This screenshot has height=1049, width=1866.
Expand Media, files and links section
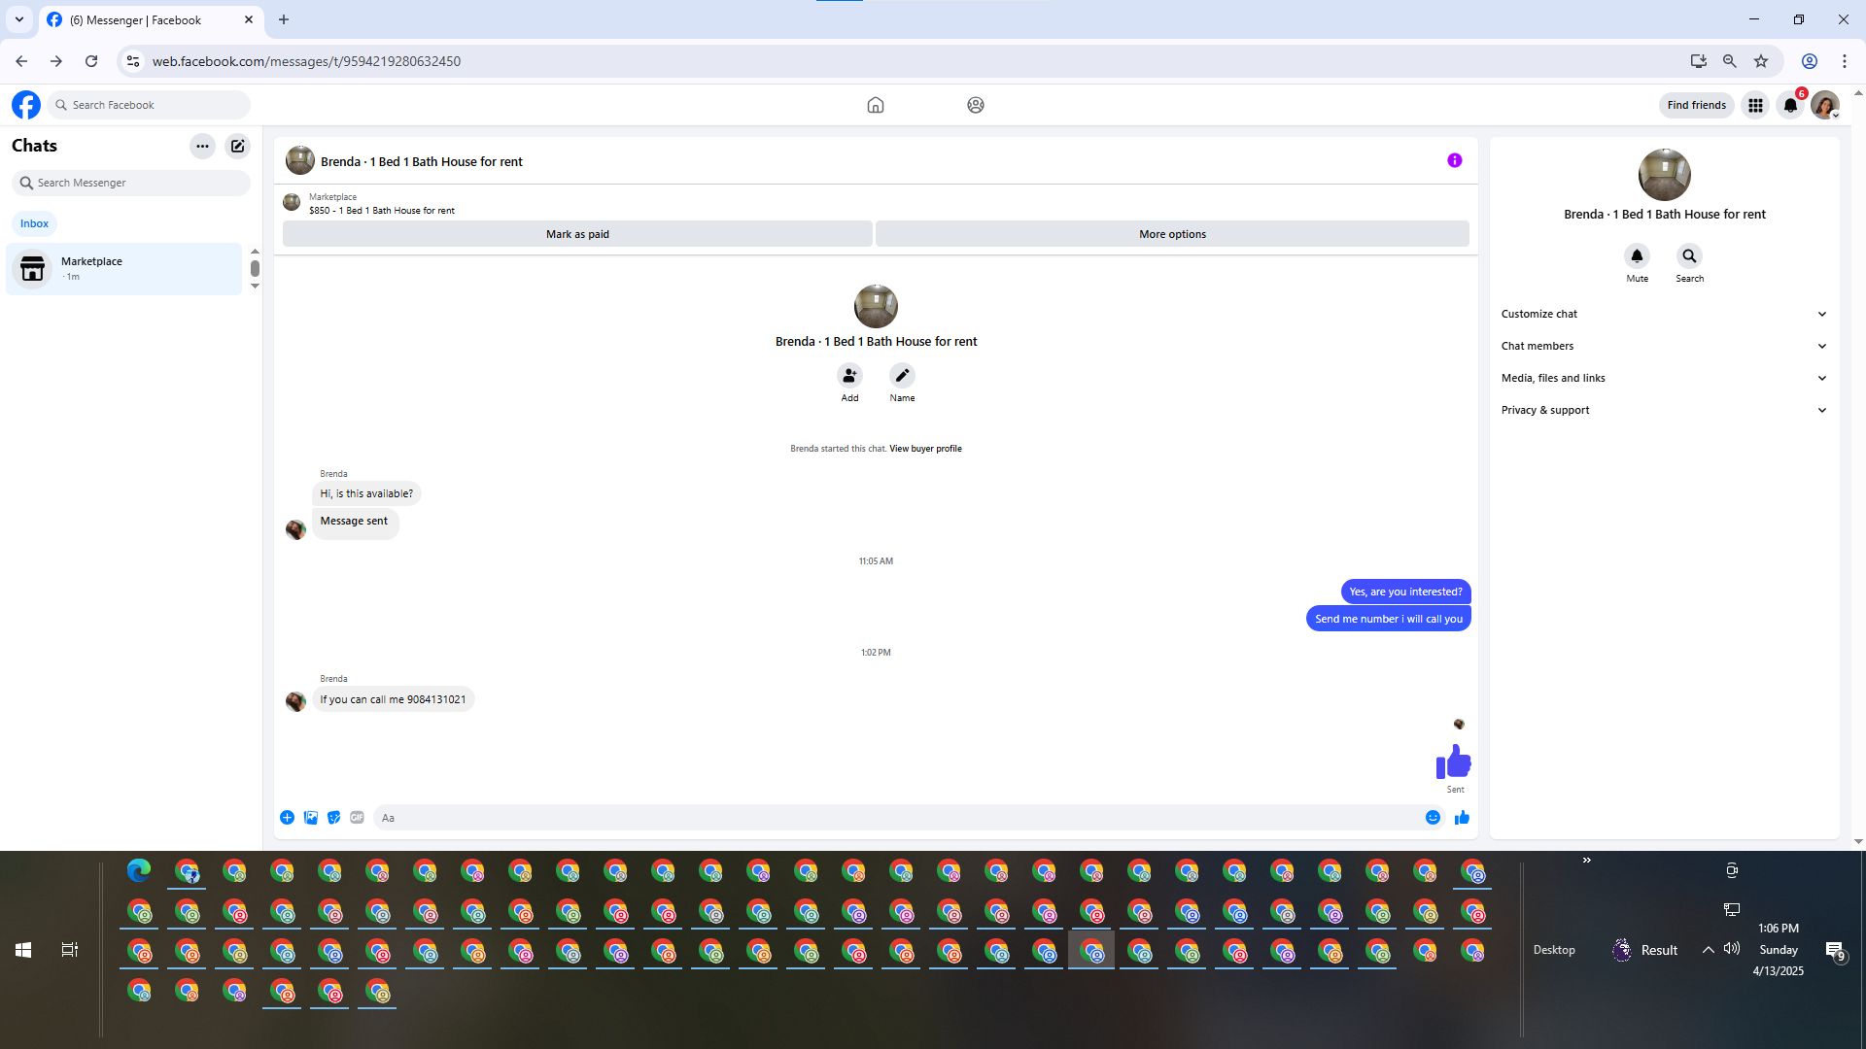click(x=1663, y=378)
